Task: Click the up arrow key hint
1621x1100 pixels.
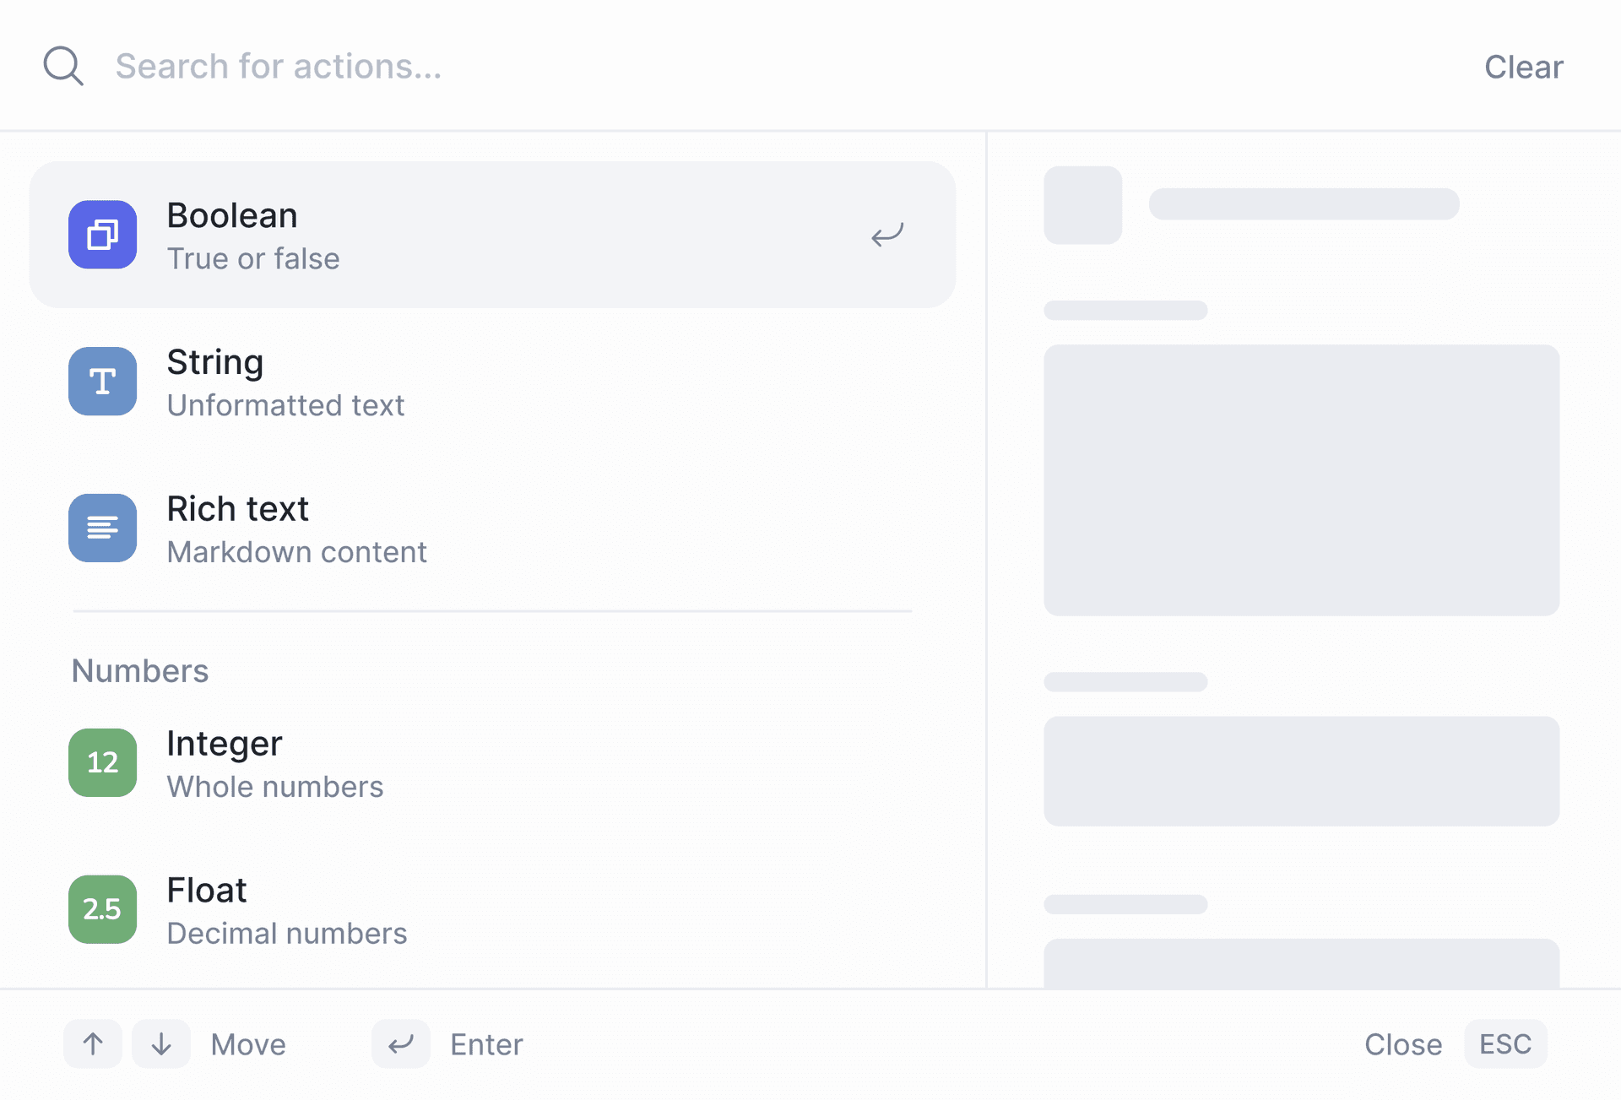Action: click(x=93, y=1044)
